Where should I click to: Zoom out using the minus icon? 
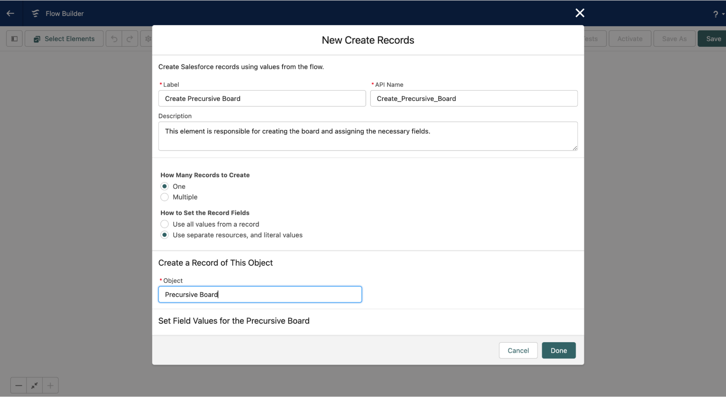coord(18,385)
